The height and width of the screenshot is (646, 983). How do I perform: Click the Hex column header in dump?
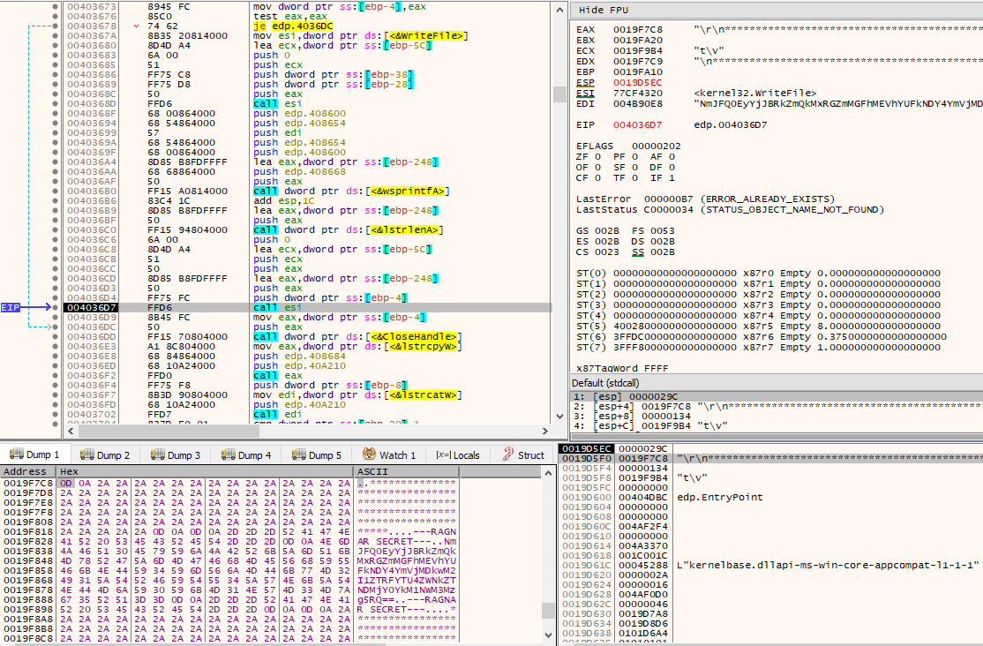(206, 471)
